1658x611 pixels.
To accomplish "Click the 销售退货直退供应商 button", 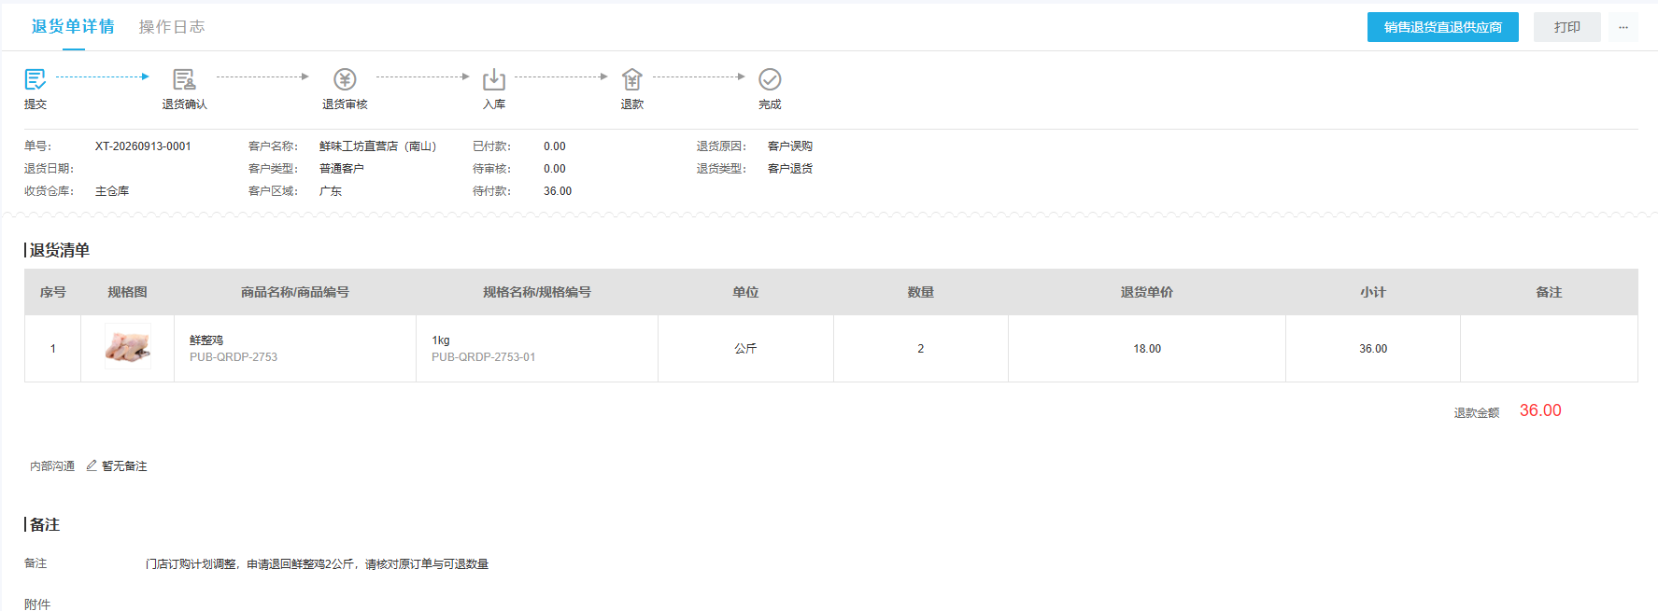I will tap(1443, 27).
